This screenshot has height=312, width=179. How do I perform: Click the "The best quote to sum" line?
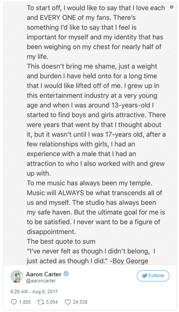pyautogui.click(x=61, y=241)
